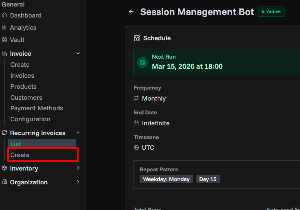
Task: Click the Active status badge
Action: pos(271,12)
